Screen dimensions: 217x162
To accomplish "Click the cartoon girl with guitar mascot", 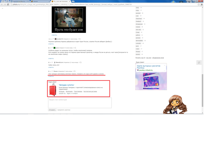I will (175, 104).
